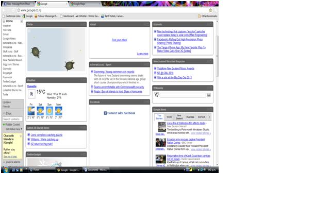Open Win a slot at Big Day Out link
The image size is (330, 206).
pos(174,78)
